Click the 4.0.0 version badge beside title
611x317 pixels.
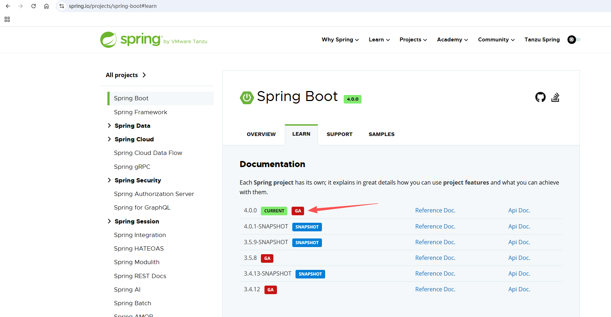point(353,99)
